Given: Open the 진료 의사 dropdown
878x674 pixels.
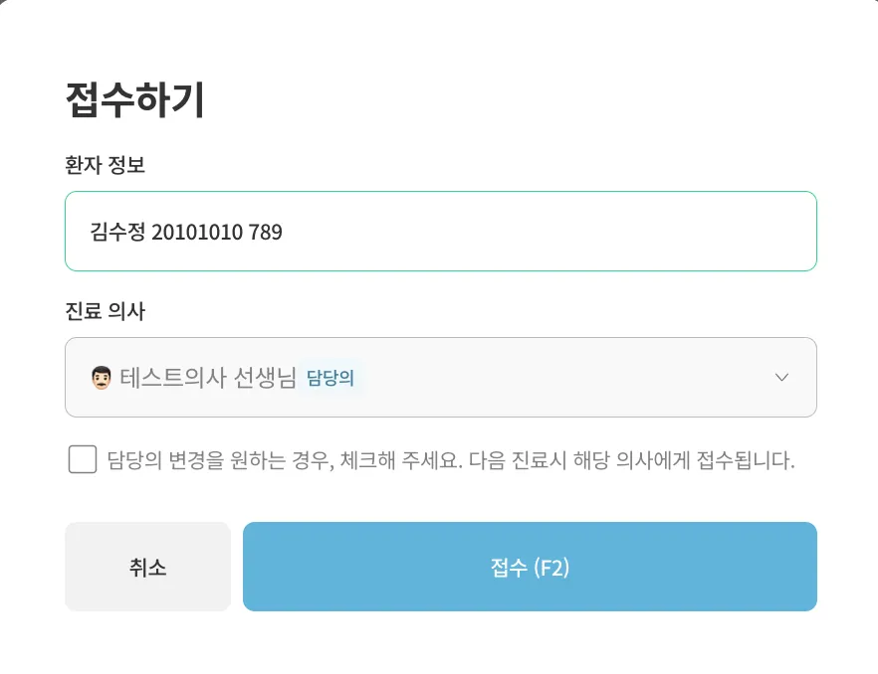Looking at the screenshot, I should [x=440, y=378].
